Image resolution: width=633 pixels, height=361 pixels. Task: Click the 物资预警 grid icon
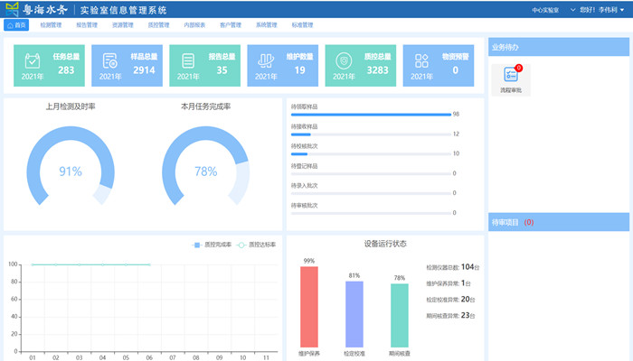click(x=421, y=61)
